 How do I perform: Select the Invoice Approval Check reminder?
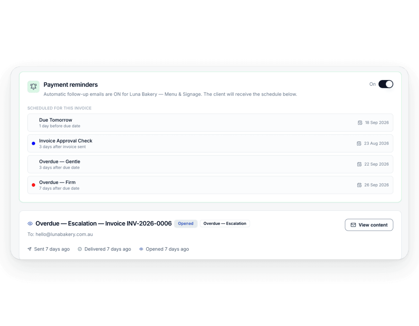tap(210, 144)
